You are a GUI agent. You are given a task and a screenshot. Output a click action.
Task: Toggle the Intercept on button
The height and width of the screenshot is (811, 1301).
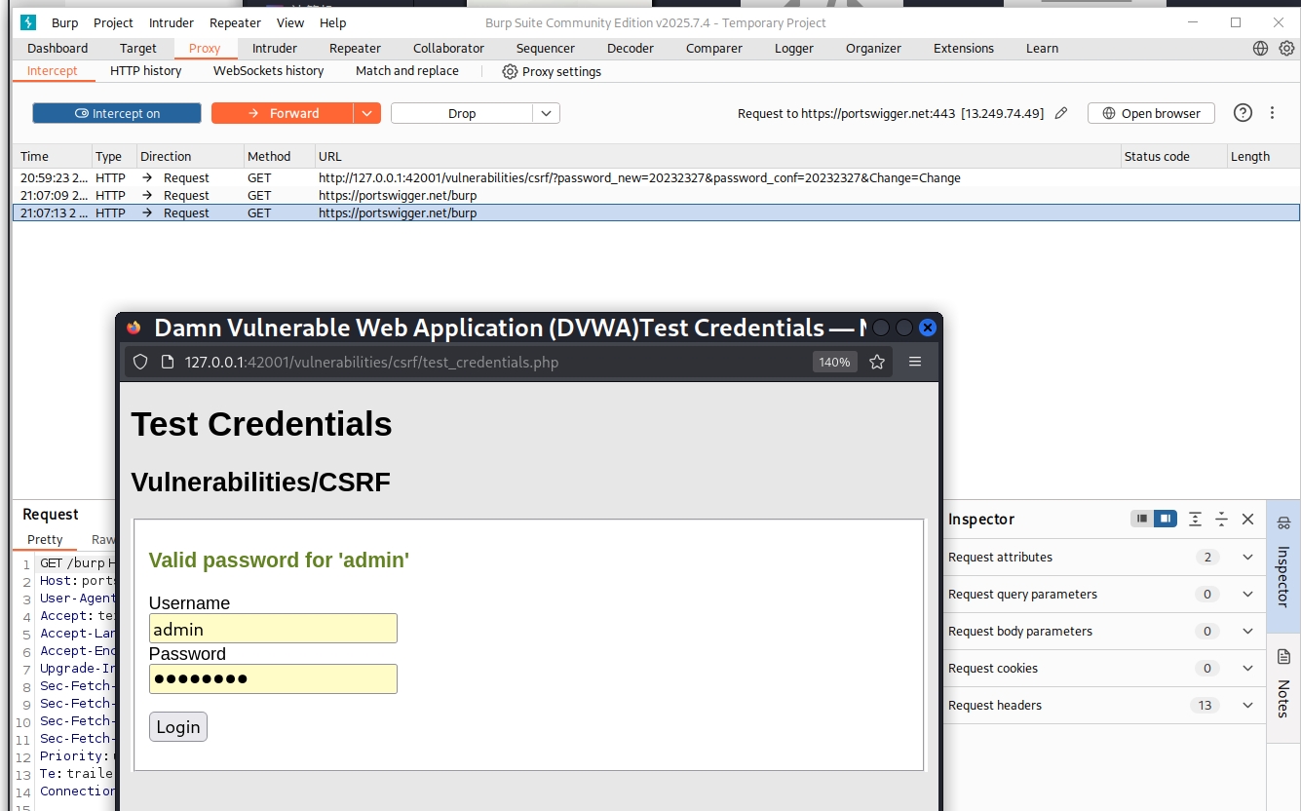click(x=117, y=113)
